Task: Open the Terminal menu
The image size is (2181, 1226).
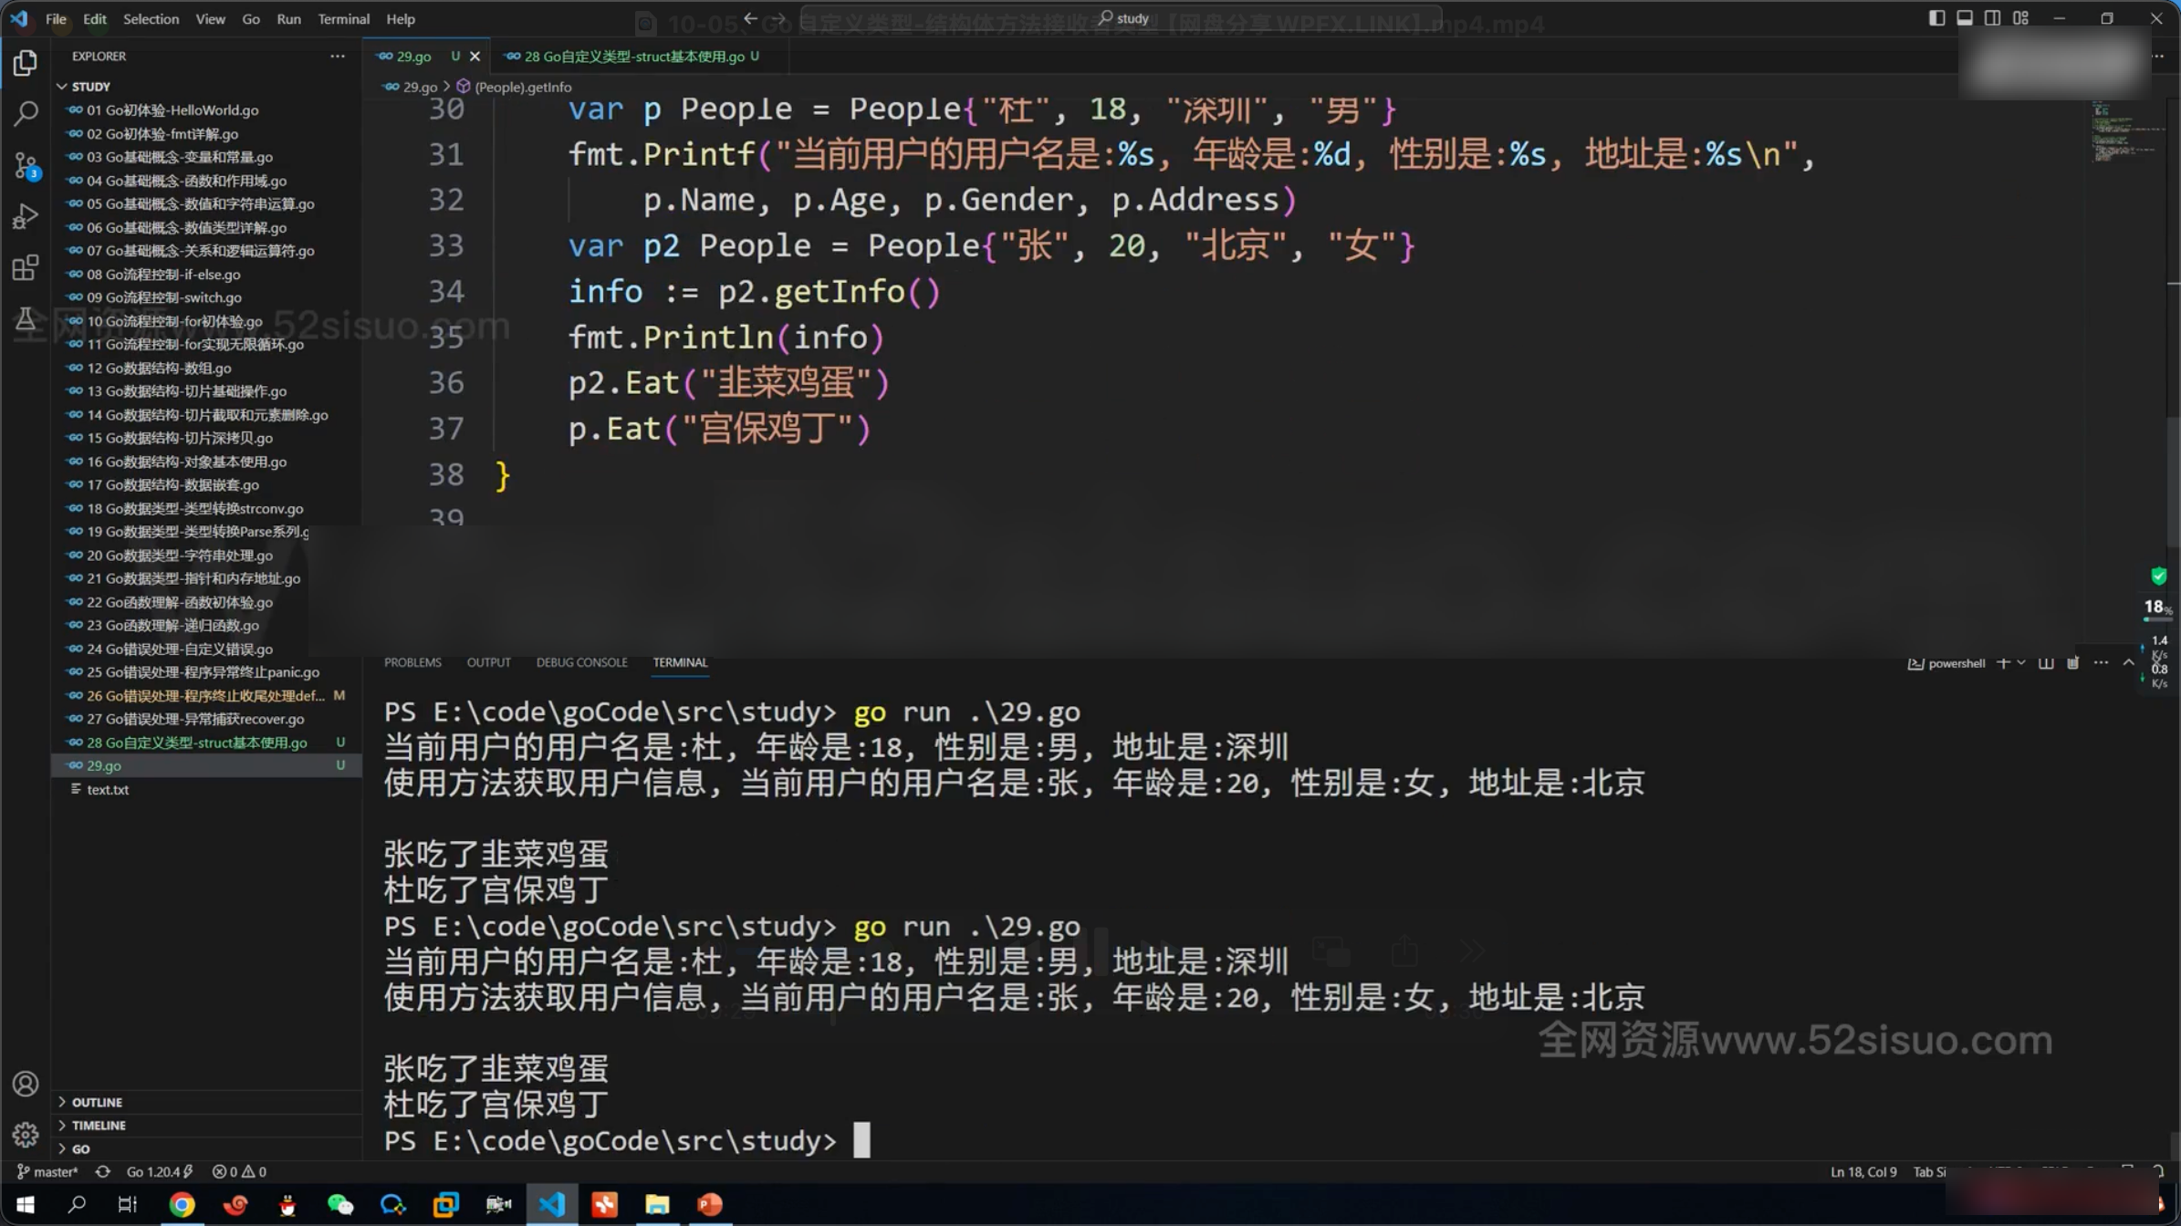Action: point(343,18)
